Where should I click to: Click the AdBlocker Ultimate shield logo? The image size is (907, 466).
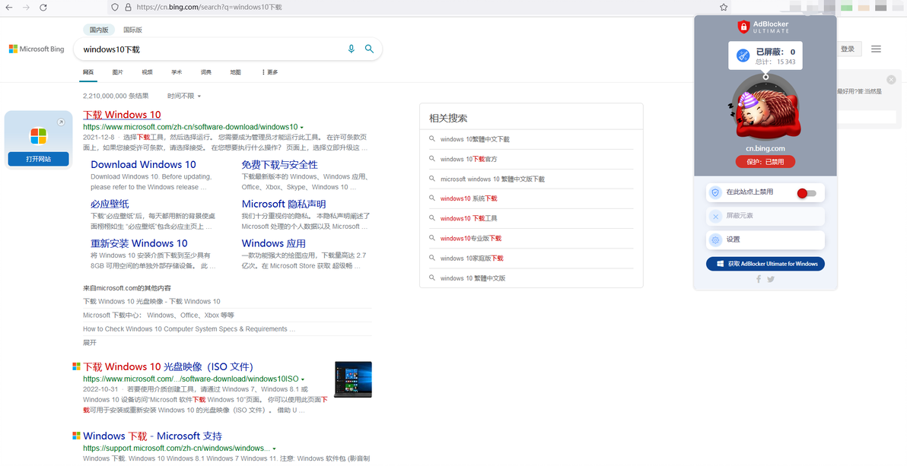[x=743, y=27]
